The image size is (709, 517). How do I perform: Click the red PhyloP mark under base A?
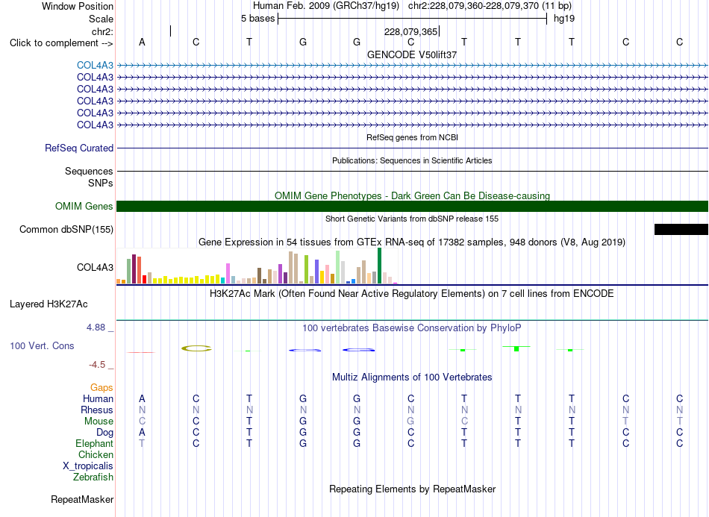tap(141, 352)
